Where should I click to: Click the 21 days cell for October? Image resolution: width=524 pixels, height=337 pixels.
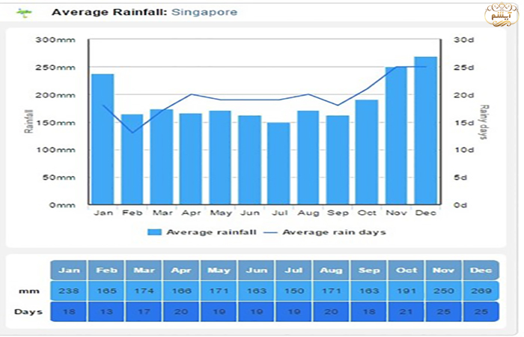coord(406,312)
